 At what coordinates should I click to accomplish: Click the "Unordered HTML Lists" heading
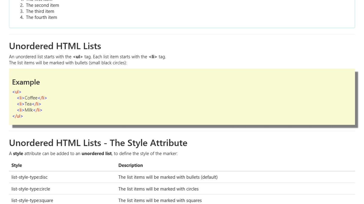pyautogui.click(x=55, y=46)
